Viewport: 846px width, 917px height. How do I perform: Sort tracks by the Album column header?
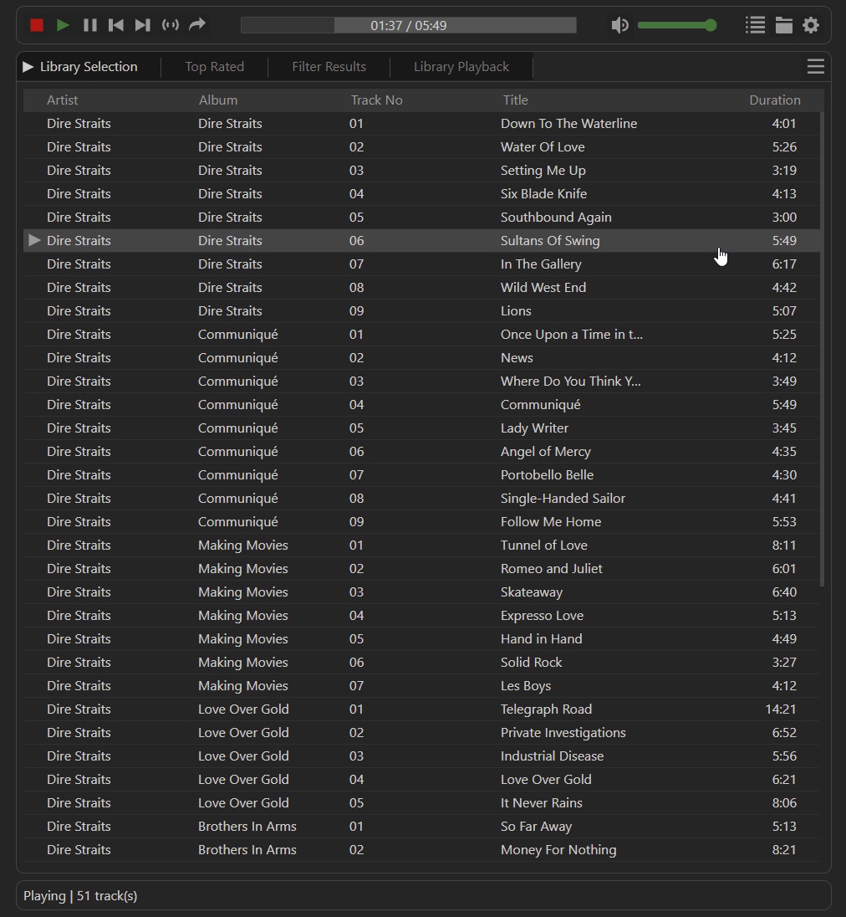[218, 100]
